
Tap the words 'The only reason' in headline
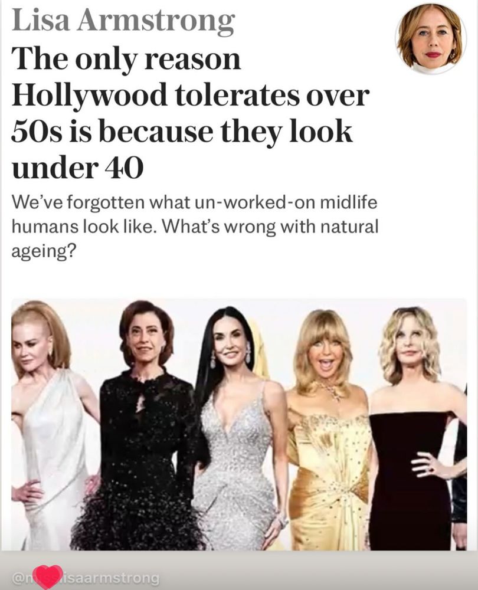tap(126, 60)
